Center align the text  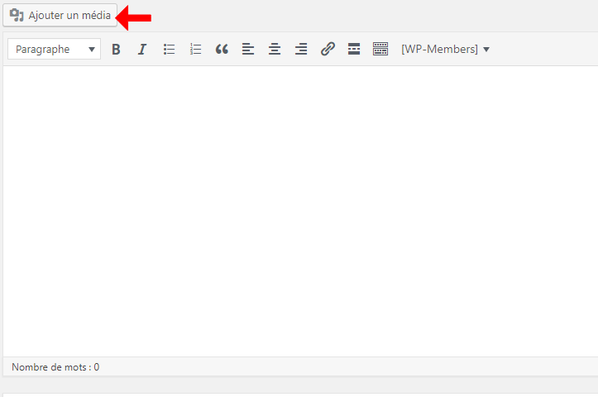(275, 50)
